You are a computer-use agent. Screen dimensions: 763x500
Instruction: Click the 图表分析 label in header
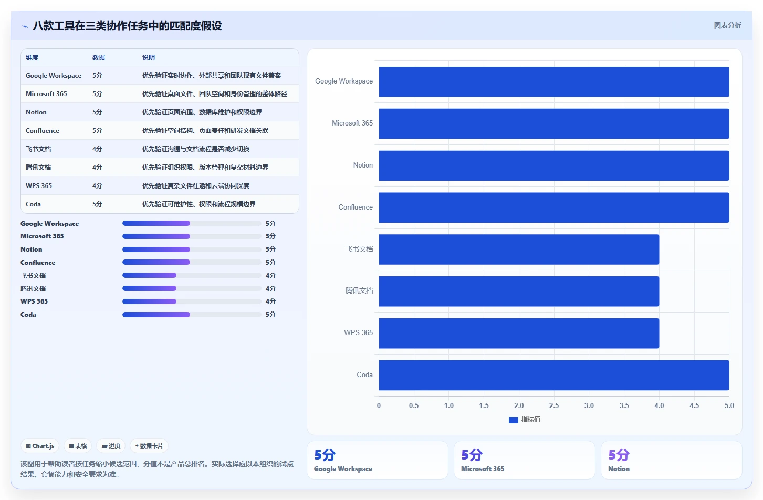pos(727,25)
